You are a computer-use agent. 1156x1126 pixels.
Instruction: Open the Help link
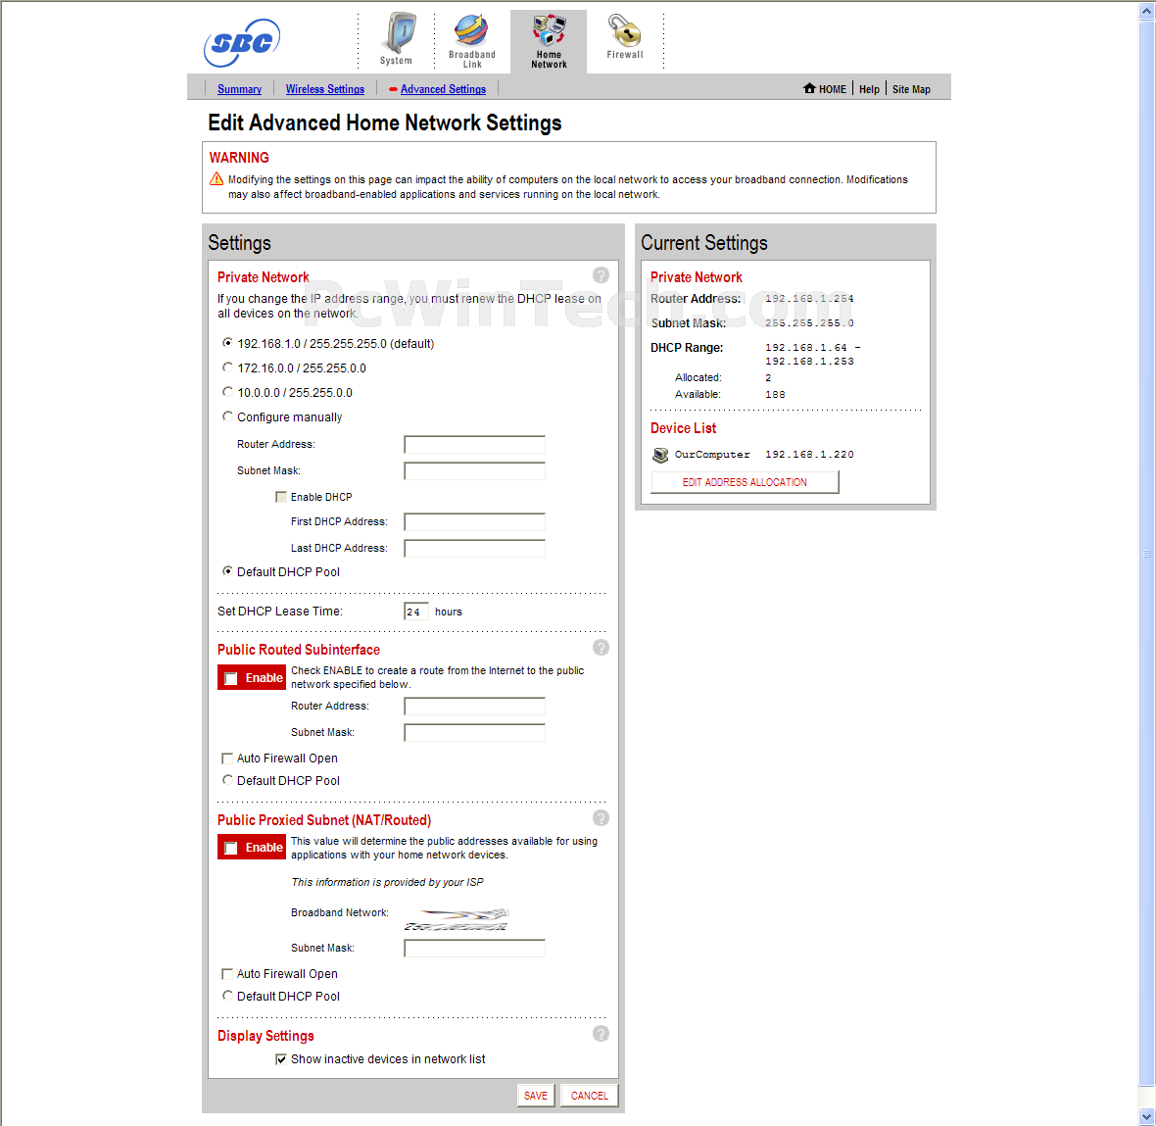tap(869, 89)
